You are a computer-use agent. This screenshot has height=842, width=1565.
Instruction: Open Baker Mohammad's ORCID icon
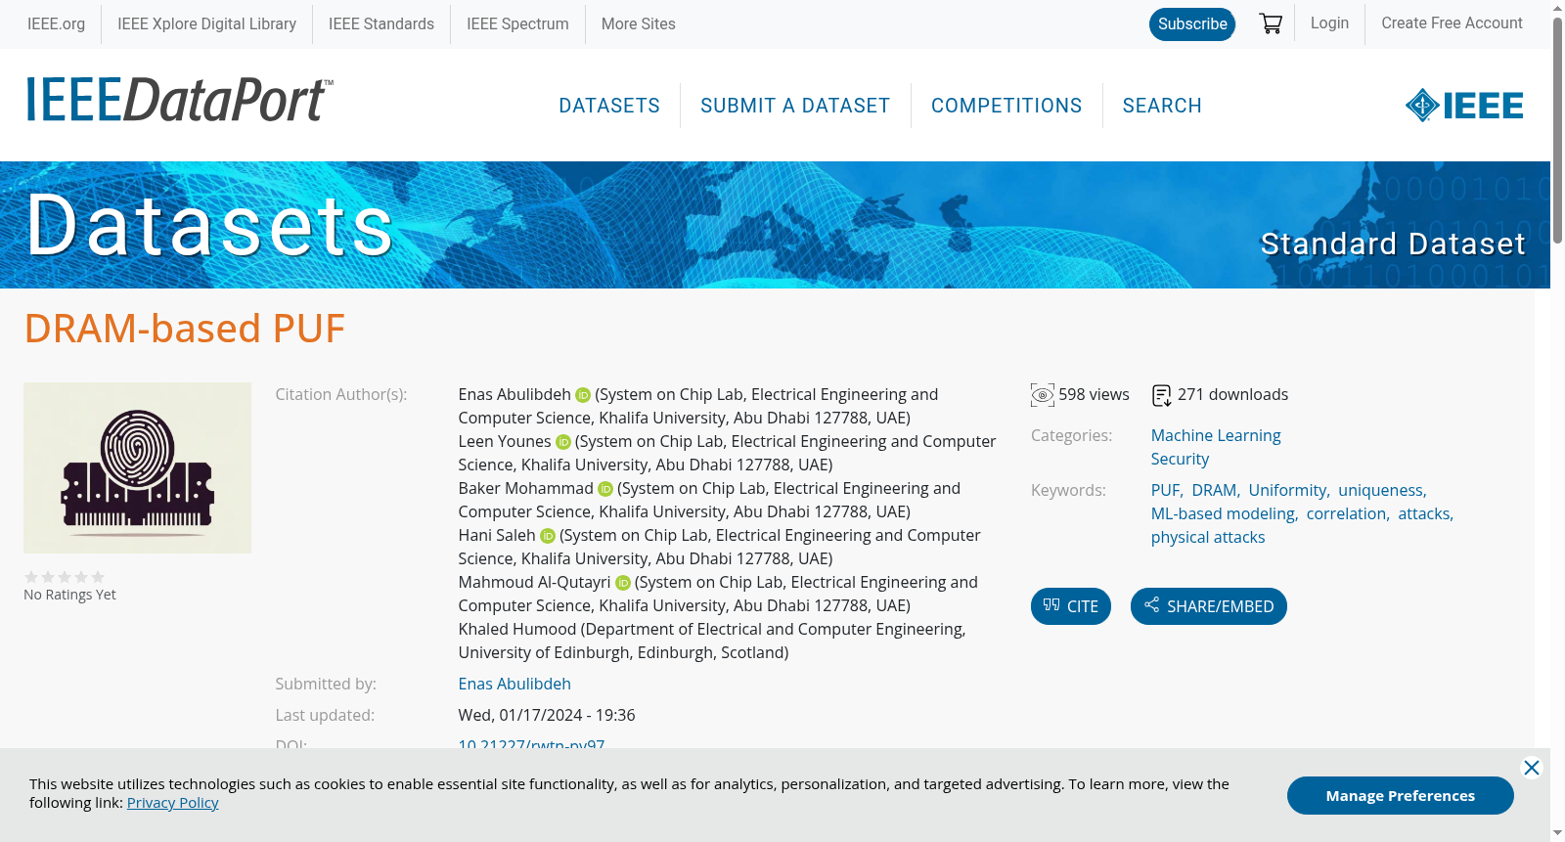pyautogui.click(x=605, y=489)
